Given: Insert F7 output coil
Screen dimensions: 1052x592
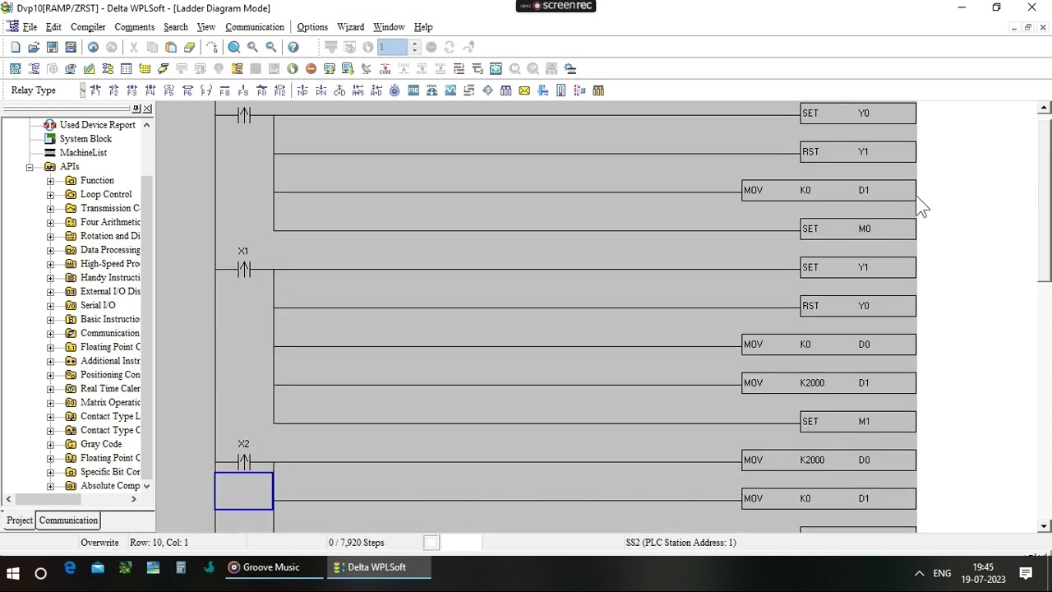Looking at the screenshot, I should (x=206, y=90).
